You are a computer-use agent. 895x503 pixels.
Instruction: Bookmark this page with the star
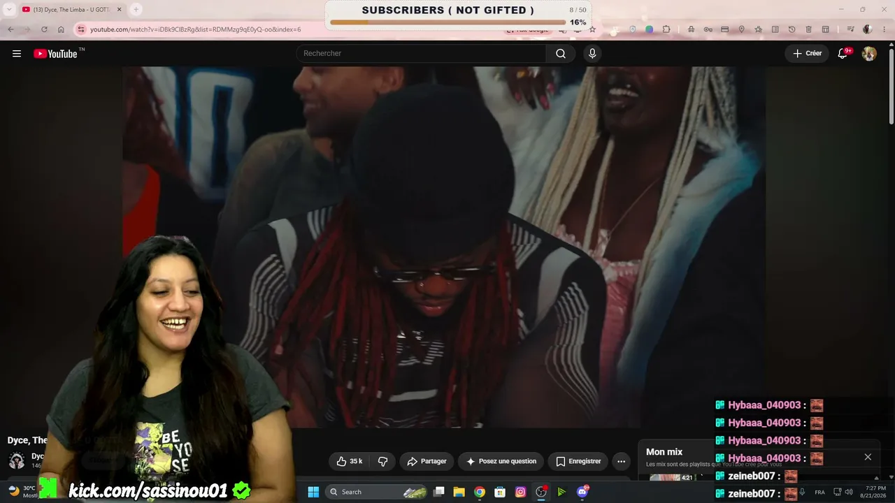[592, 29]
